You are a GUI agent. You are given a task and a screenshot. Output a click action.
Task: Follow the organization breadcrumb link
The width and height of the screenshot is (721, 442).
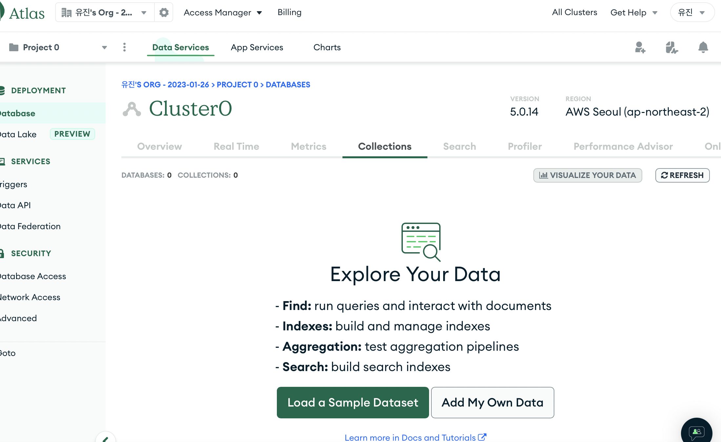tap(165, 85)
